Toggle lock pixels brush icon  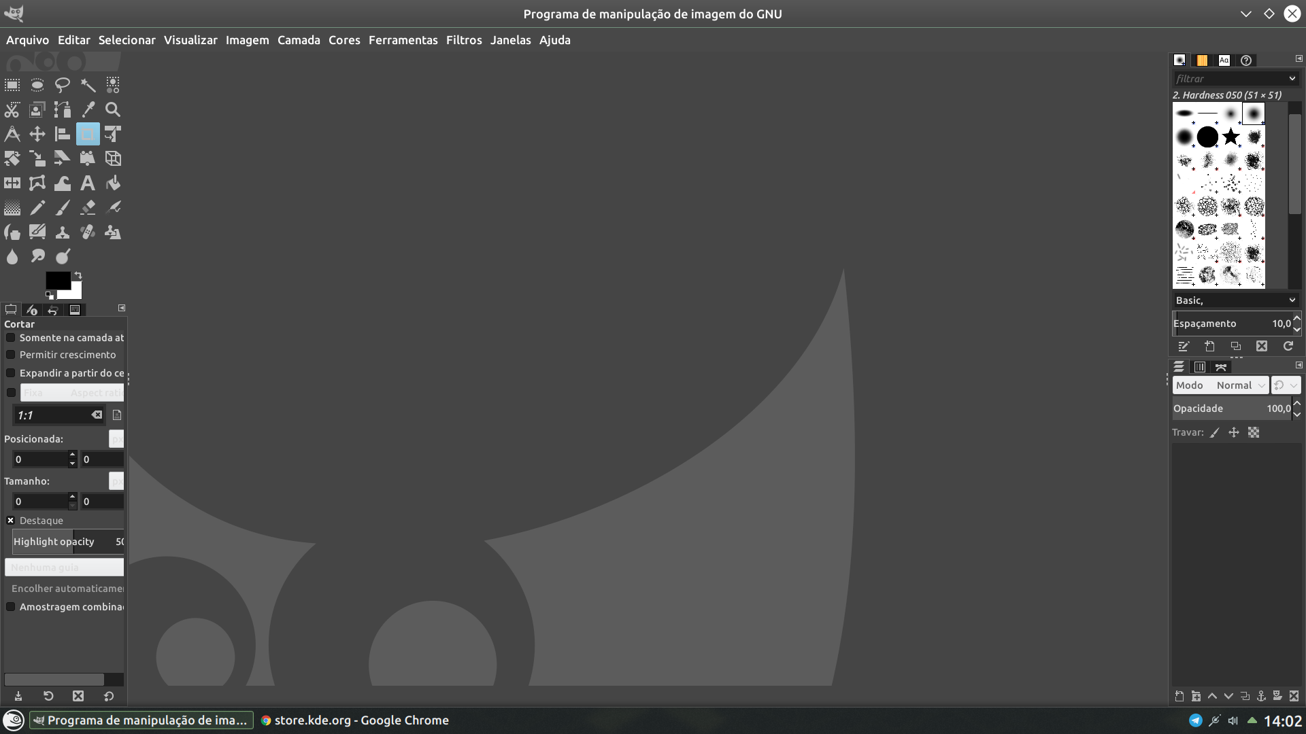1215,432
